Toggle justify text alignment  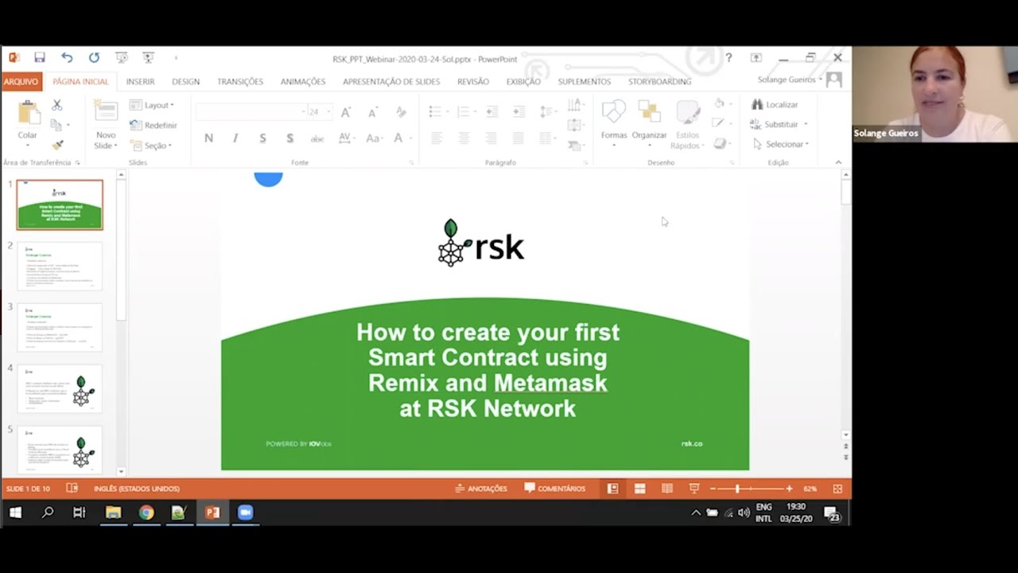point(518,138)
